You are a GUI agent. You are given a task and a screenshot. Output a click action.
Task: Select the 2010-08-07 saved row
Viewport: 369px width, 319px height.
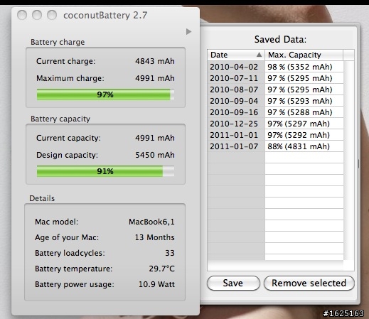[x=275, y=90]
